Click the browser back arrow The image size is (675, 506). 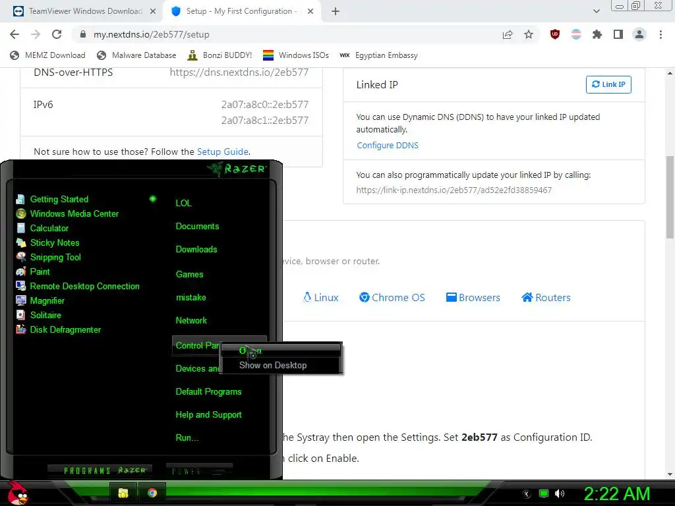tap(15, 34)
